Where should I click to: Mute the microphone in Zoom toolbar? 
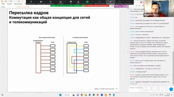click(31, 2)
